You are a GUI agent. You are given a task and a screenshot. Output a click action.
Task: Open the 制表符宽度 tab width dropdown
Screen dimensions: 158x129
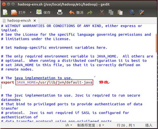[x=90, y=125]
